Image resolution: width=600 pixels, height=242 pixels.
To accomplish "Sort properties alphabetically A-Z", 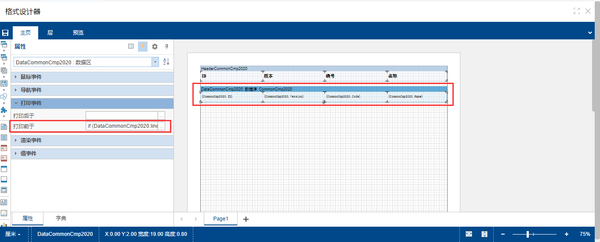I will point(166,62).
